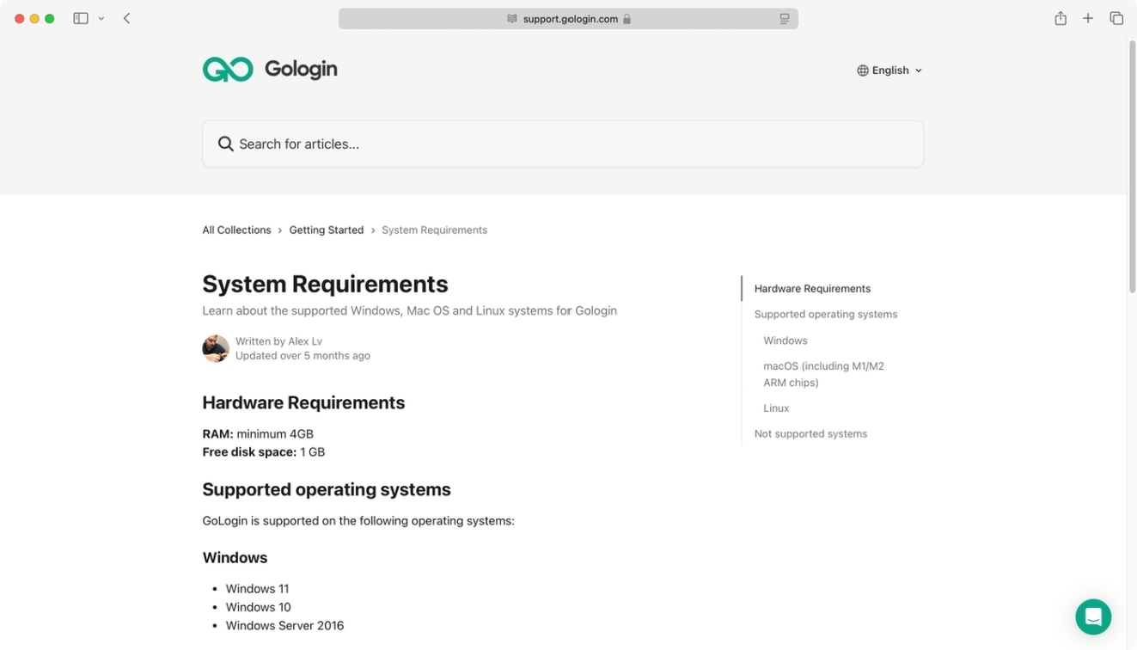Click Alex Lv author avatar
The width and height of the screenshot is (1137, 650).
pos(216,348)
